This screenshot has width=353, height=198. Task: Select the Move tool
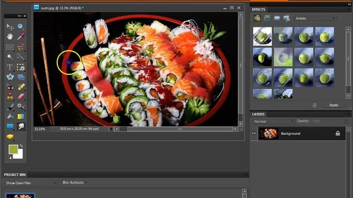coord(10,27)
